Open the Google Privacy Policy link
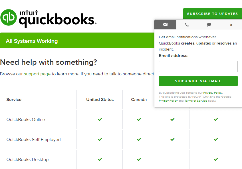Image resolution: width=242 pixels, height=169 pixels. click(168, 101)
